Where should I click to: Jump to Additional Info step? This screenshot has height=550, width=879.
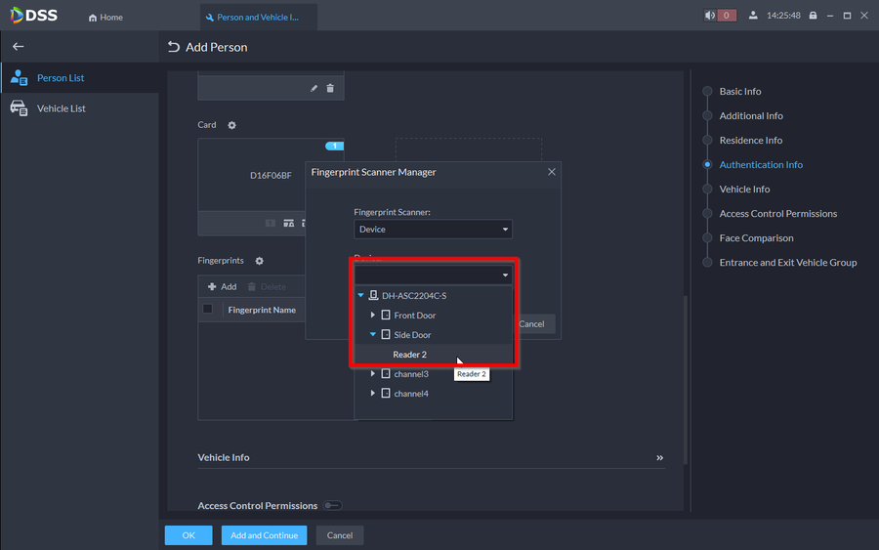tap(751, 115)
